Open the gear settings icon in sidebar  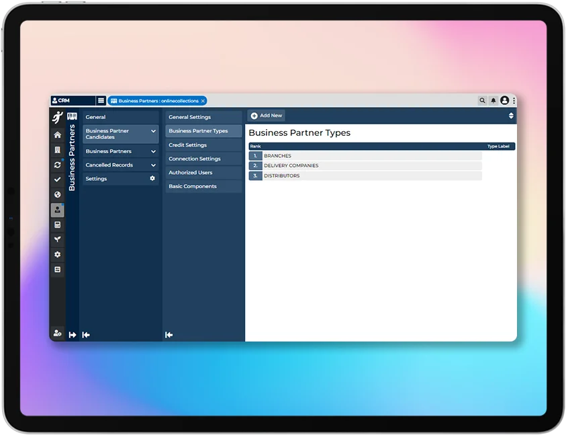pos(58,255)
